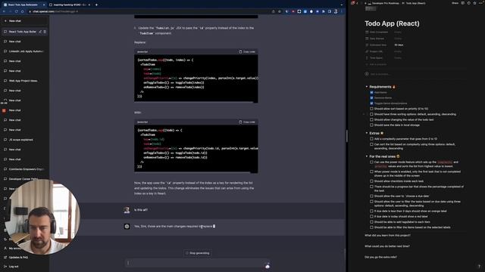This screenshot has width=485, height=272.
Task: Click the bookmark star in the address bar
Action: [x=280, y=11]
